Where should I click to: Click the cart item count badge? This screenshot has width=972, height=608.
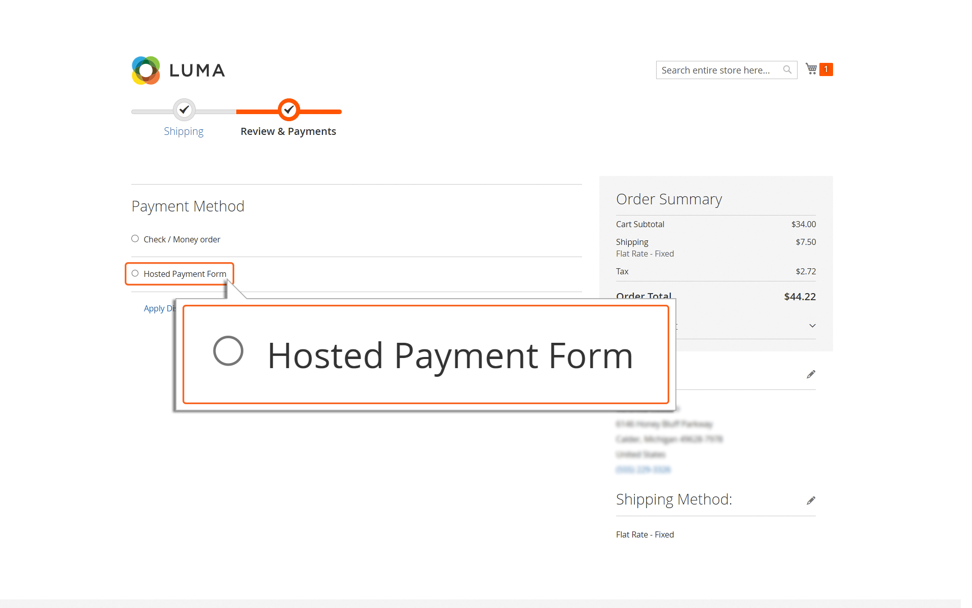826,69
